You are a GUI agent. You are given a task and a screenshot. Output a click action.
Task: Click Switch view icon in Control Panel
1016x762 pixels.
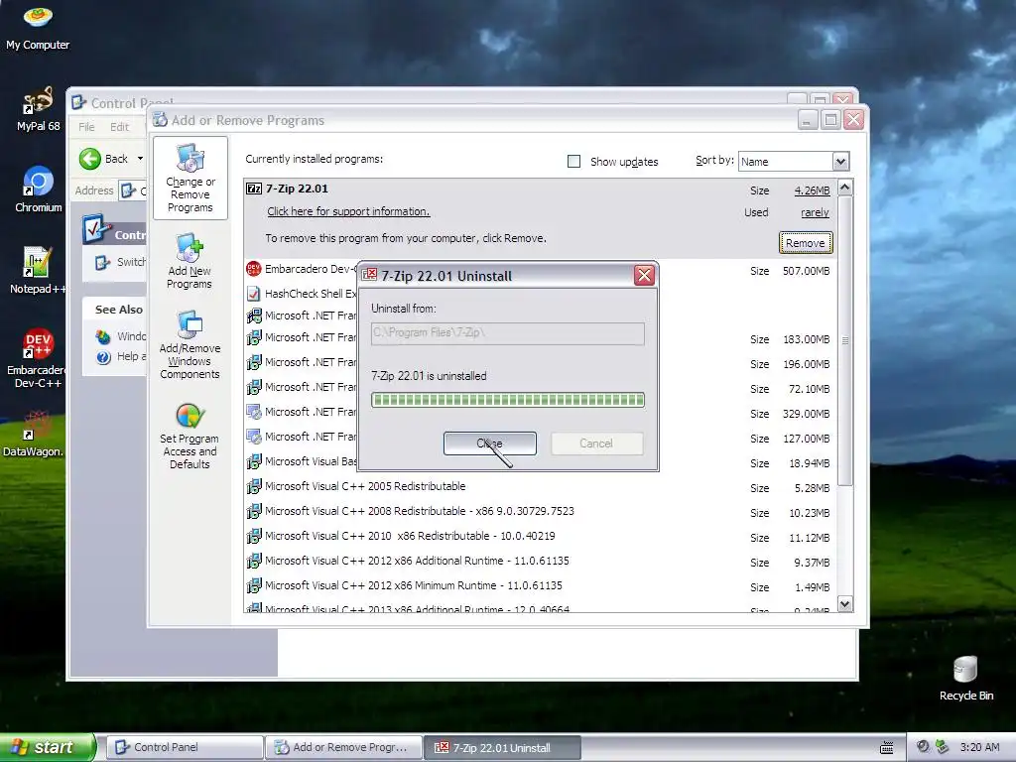[102, 262]
